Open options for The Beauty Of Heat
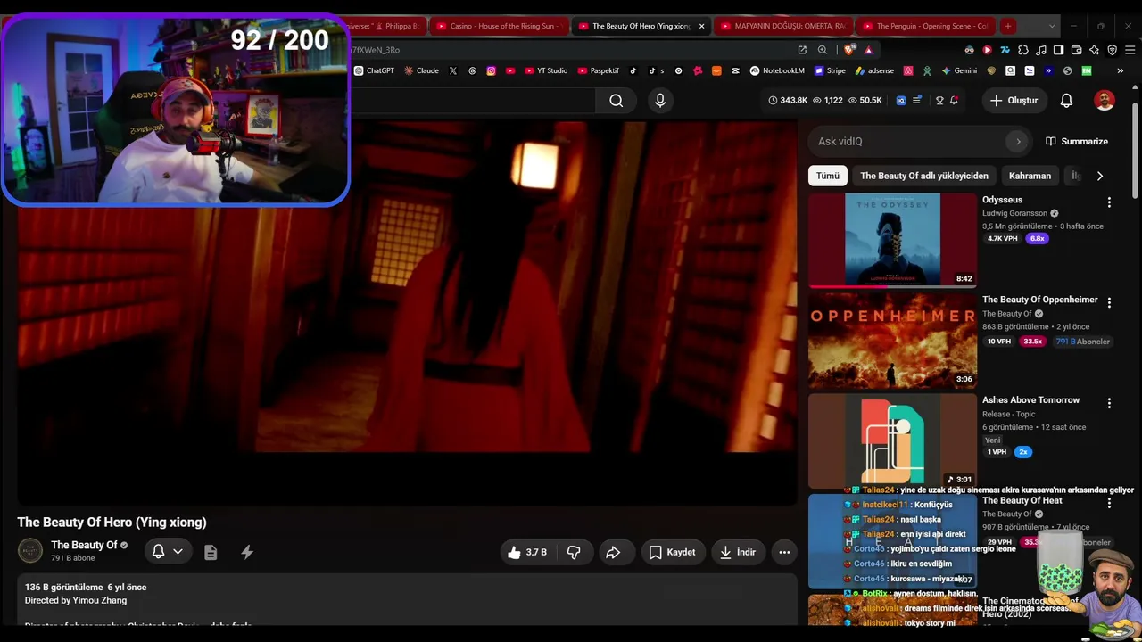Screen dimensions: 1142x642 [1109, 504]
